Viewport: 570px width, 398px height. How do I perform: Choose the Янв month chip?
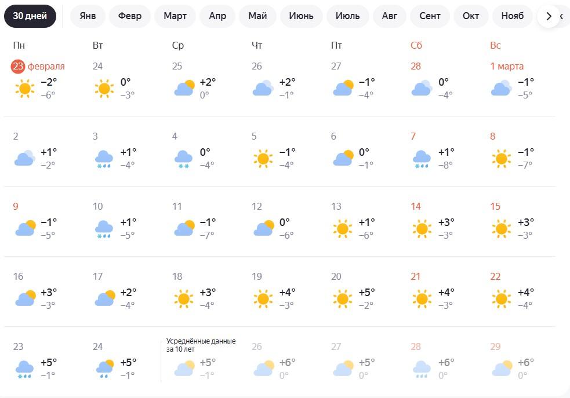point(88,16)
